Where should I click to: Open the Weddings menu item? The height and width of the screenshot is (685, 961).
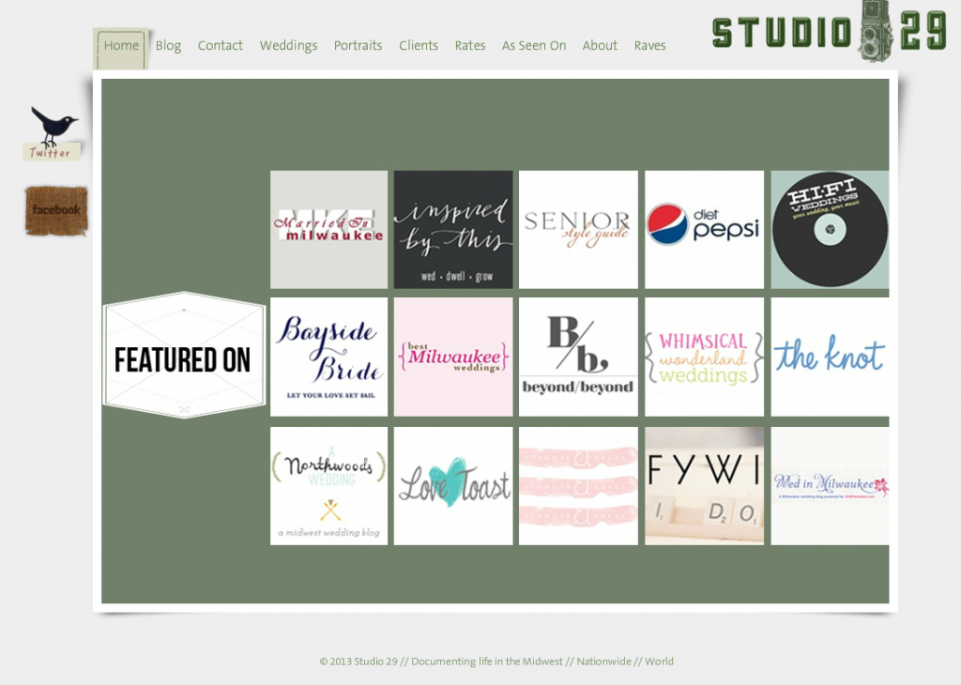(289, 46)
